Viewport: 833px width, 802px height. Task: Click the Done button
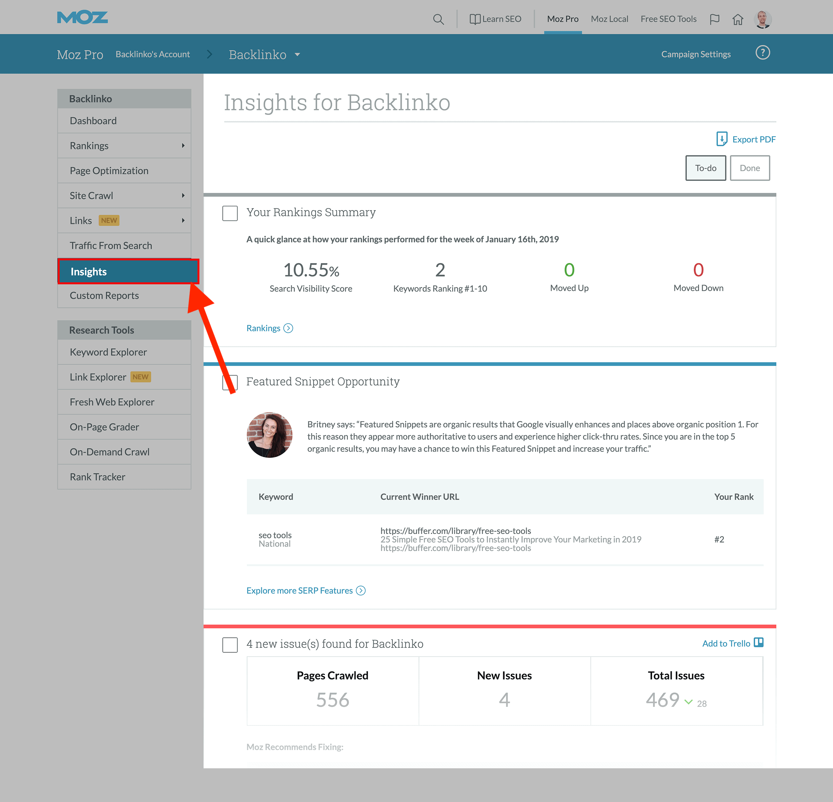click(x=750, y=168)
